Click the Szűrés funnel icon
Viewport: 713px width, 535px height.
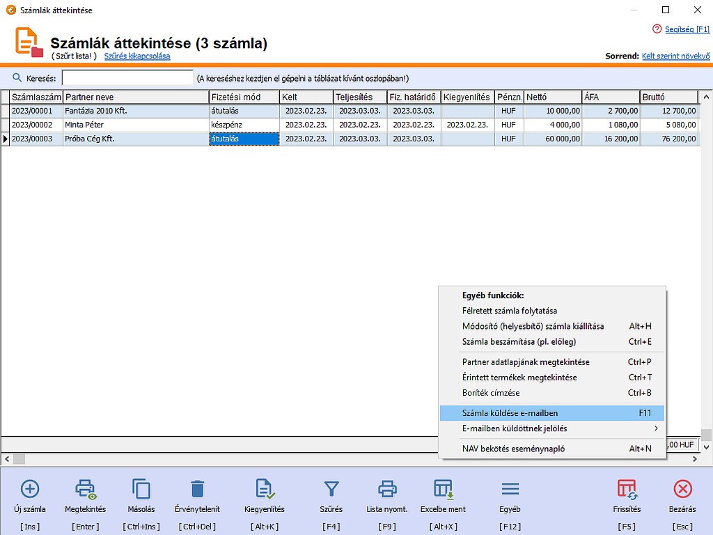coord(331,488)
